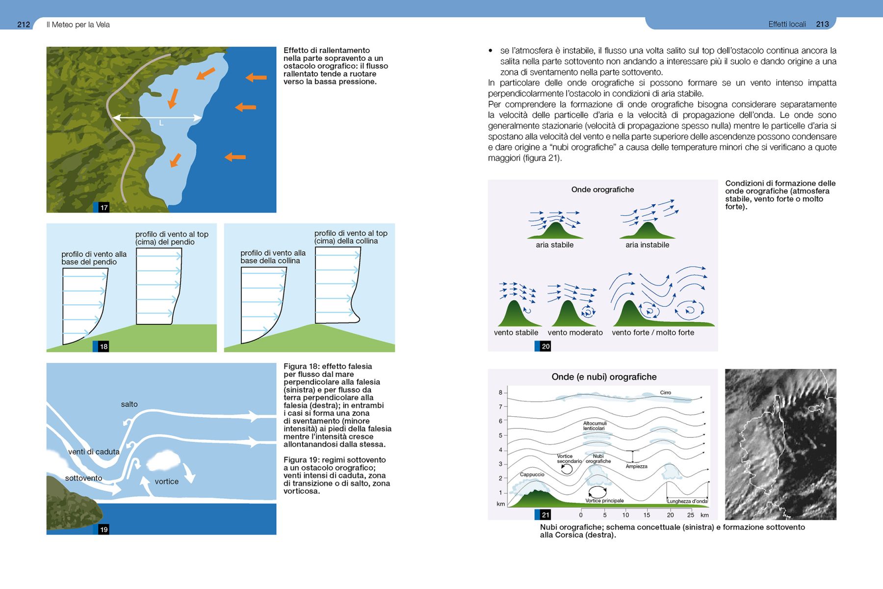The image size is (883, 589).
Task: Expand the Onde (e nubi) orografiche panel
Action: click(604, 377)
